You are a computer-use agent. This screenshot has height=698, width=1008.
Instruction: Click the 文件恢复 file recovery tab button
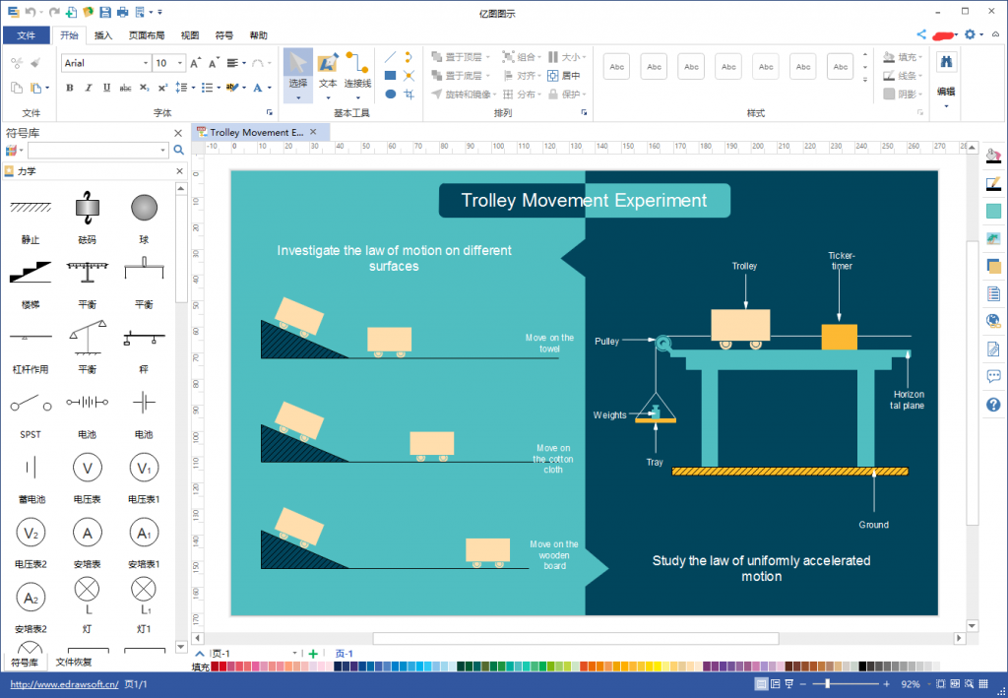pos(73,662)
